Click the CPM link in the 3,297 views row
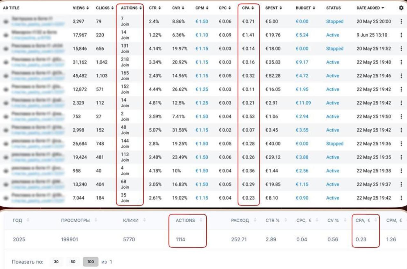This screenshot has width=407, height=269. pos(202,21)
